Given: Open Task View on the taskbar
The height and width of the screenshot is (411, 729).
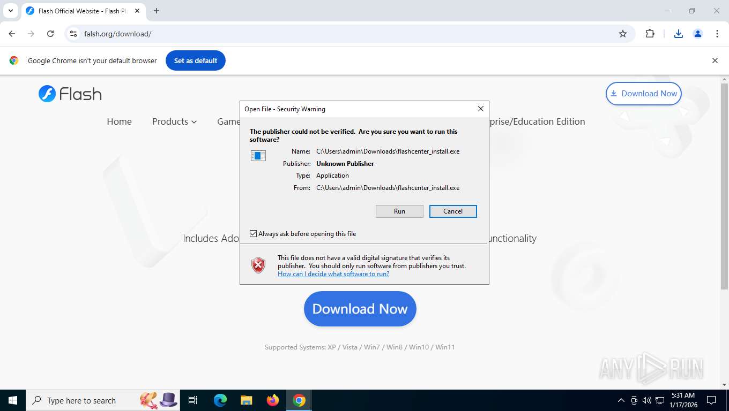Looking at the screenshot, I should tap(193, 400).
